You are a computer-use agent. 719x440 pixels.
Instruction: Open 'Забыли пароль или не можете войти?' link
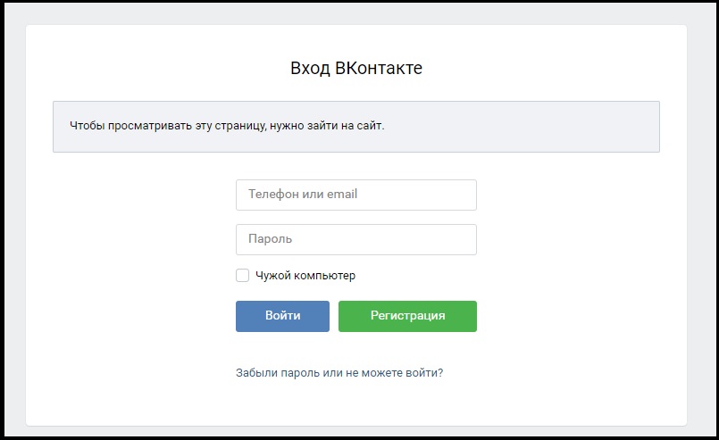point(339,373)
